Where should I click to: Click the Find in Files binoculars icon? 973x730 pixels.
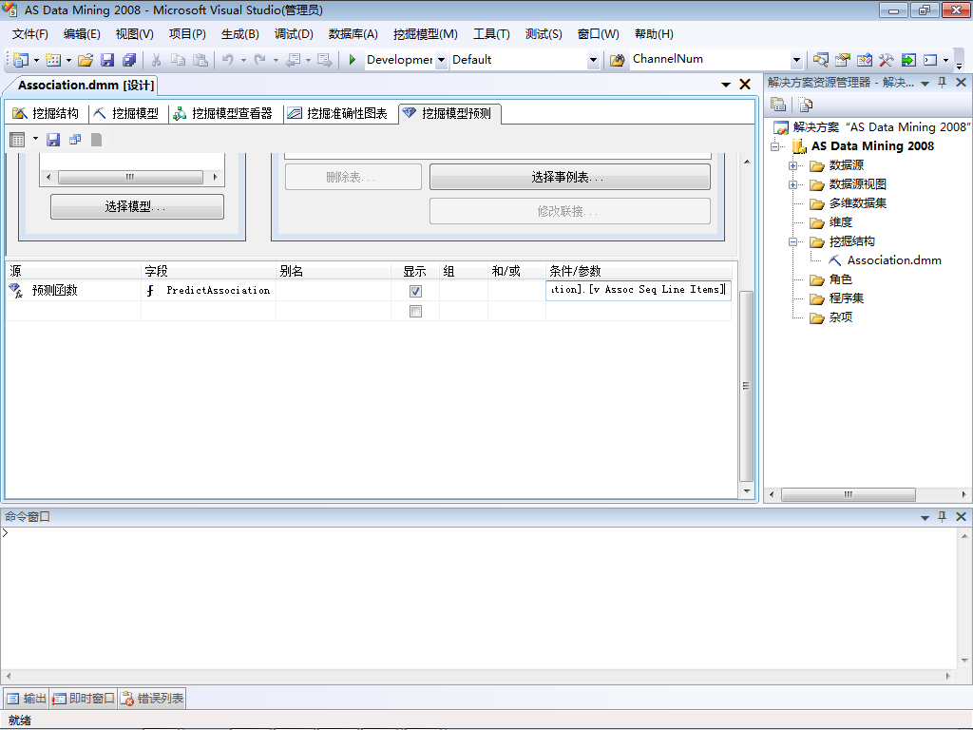tap(617, 60)
